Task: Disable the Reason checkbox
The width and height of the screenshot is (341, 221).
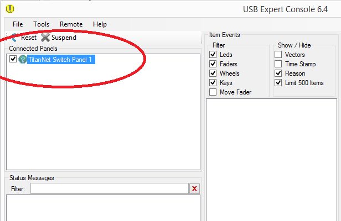Action: pyautogui.click(x=278, y=73)
